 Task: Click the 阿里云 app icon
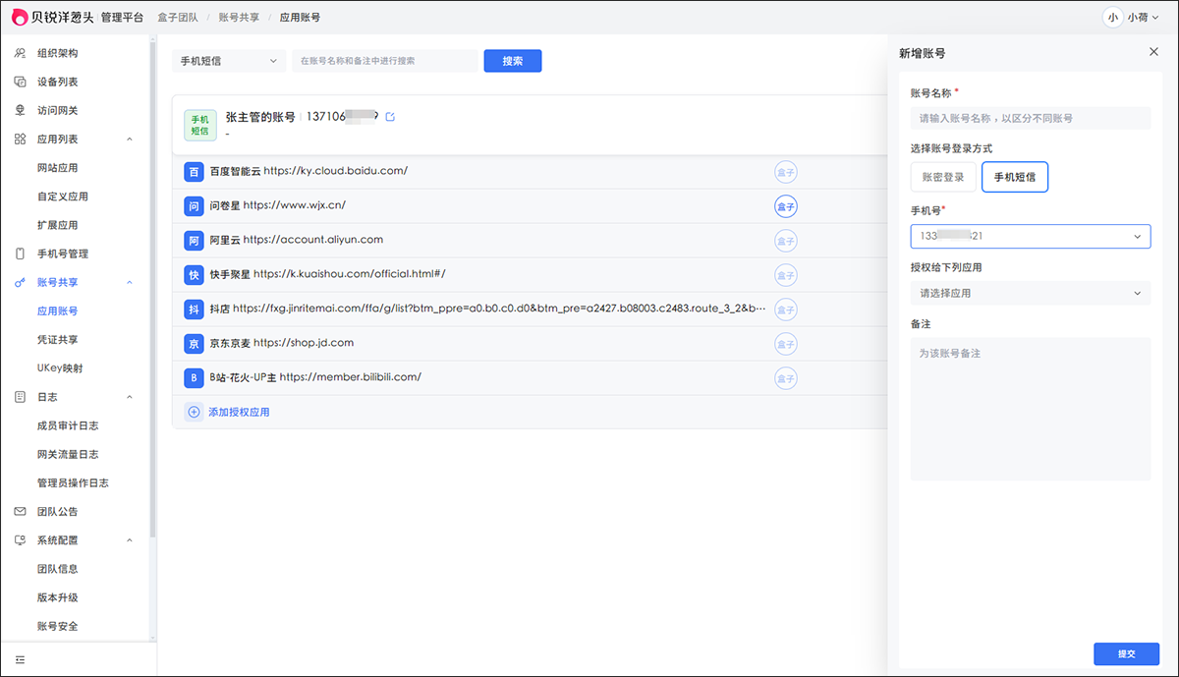[194, 240]
